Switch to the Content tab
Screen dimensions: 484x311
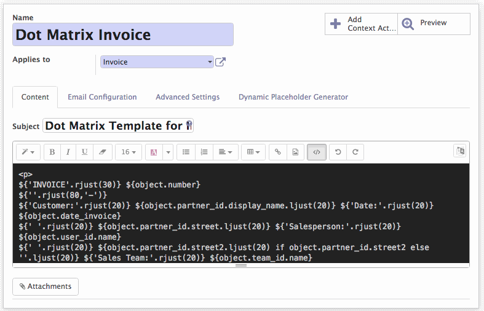click(35, 97)
